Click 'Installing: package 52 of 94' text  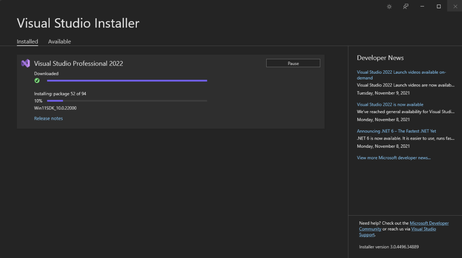(60, 94)
